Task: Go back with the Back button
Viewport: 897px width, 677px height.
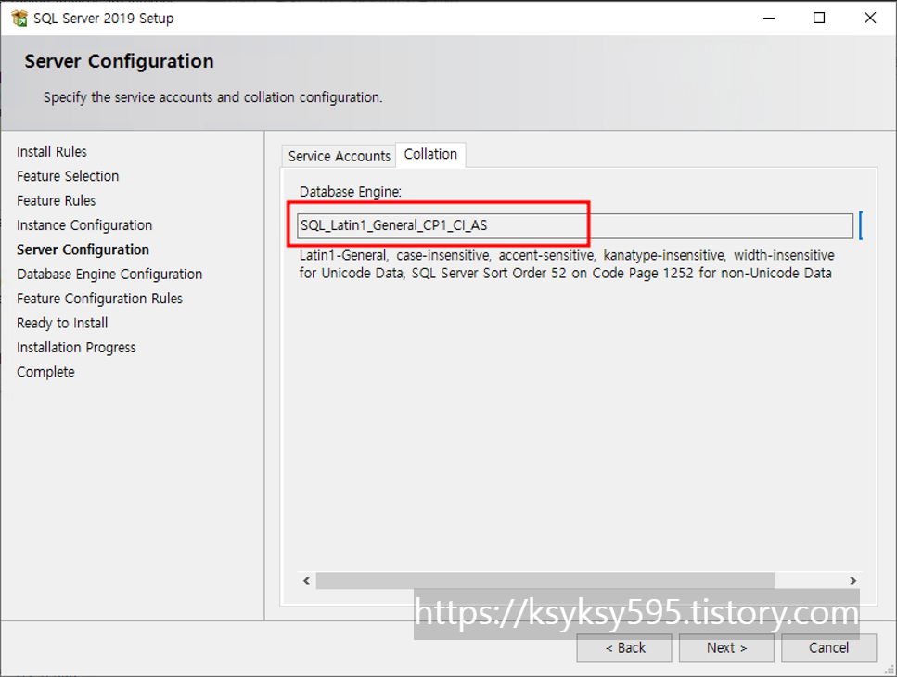Action: pos(624,648)
